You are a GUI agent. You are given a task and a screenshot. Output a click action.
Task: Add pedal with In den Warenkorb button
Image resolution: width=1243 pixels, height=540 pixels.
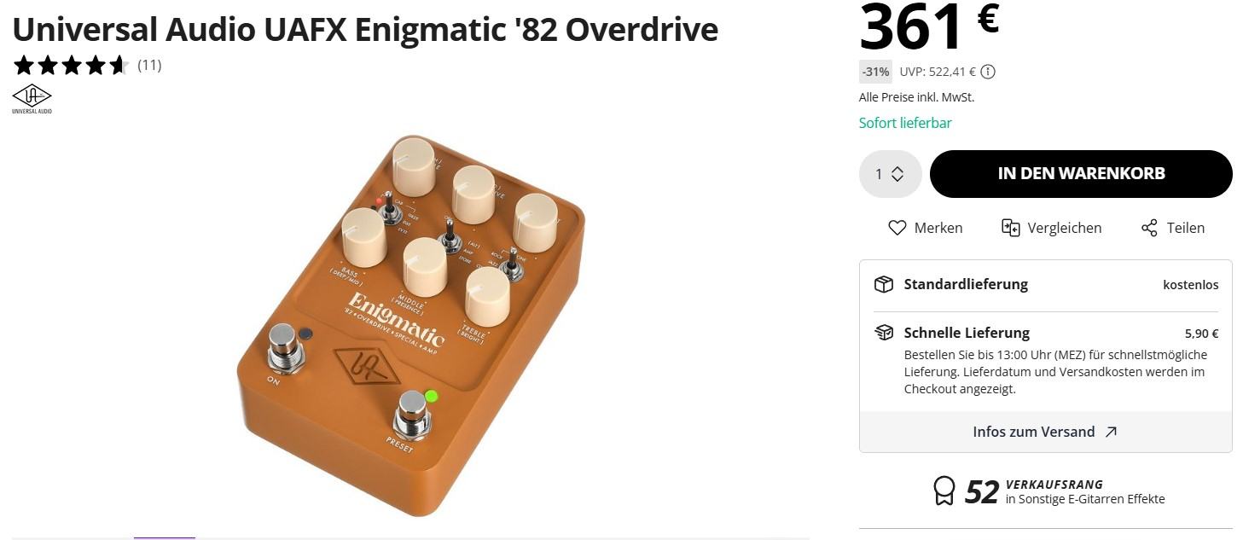coord(1081,174)
